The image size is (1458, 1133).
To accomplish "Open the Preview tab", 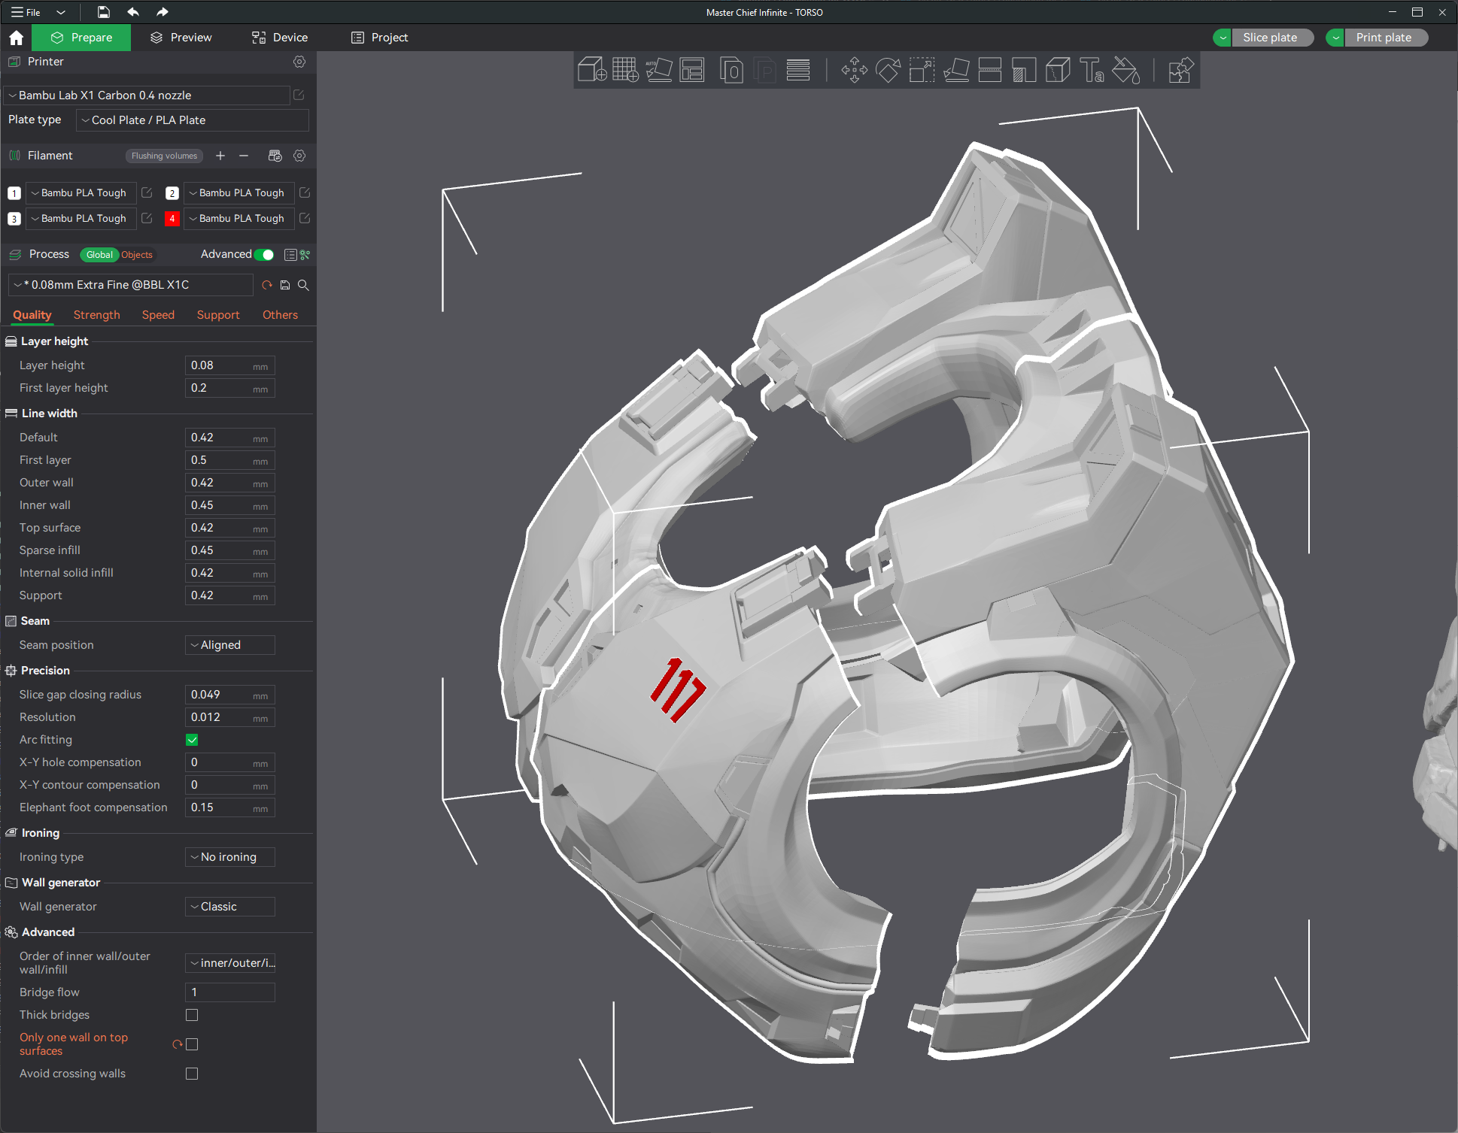I will (x=181, y=38).
